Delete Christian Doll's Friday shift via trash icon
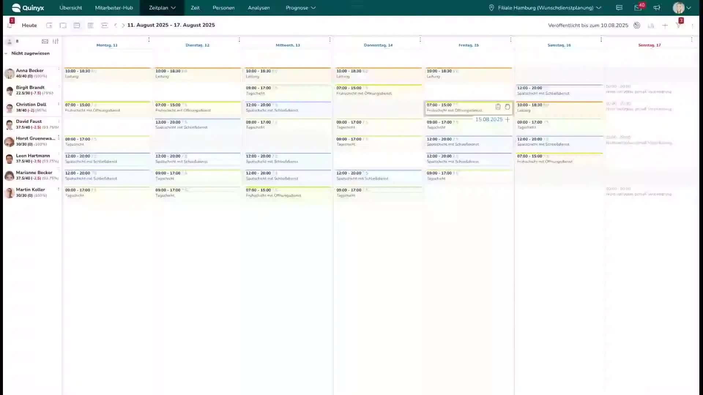 (x=498, y=107)
